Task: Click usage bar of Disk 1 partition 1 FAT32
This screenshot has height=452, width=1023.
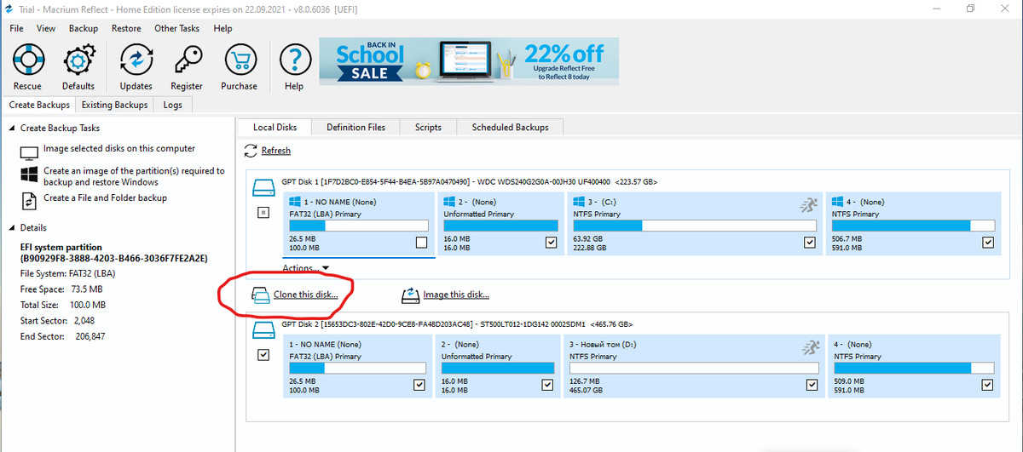Action: pos(358,226)
